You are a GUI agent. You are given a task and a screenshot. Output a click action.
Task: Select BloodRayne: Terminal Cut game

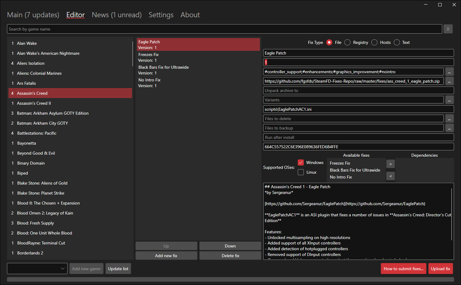click(70, 243)
